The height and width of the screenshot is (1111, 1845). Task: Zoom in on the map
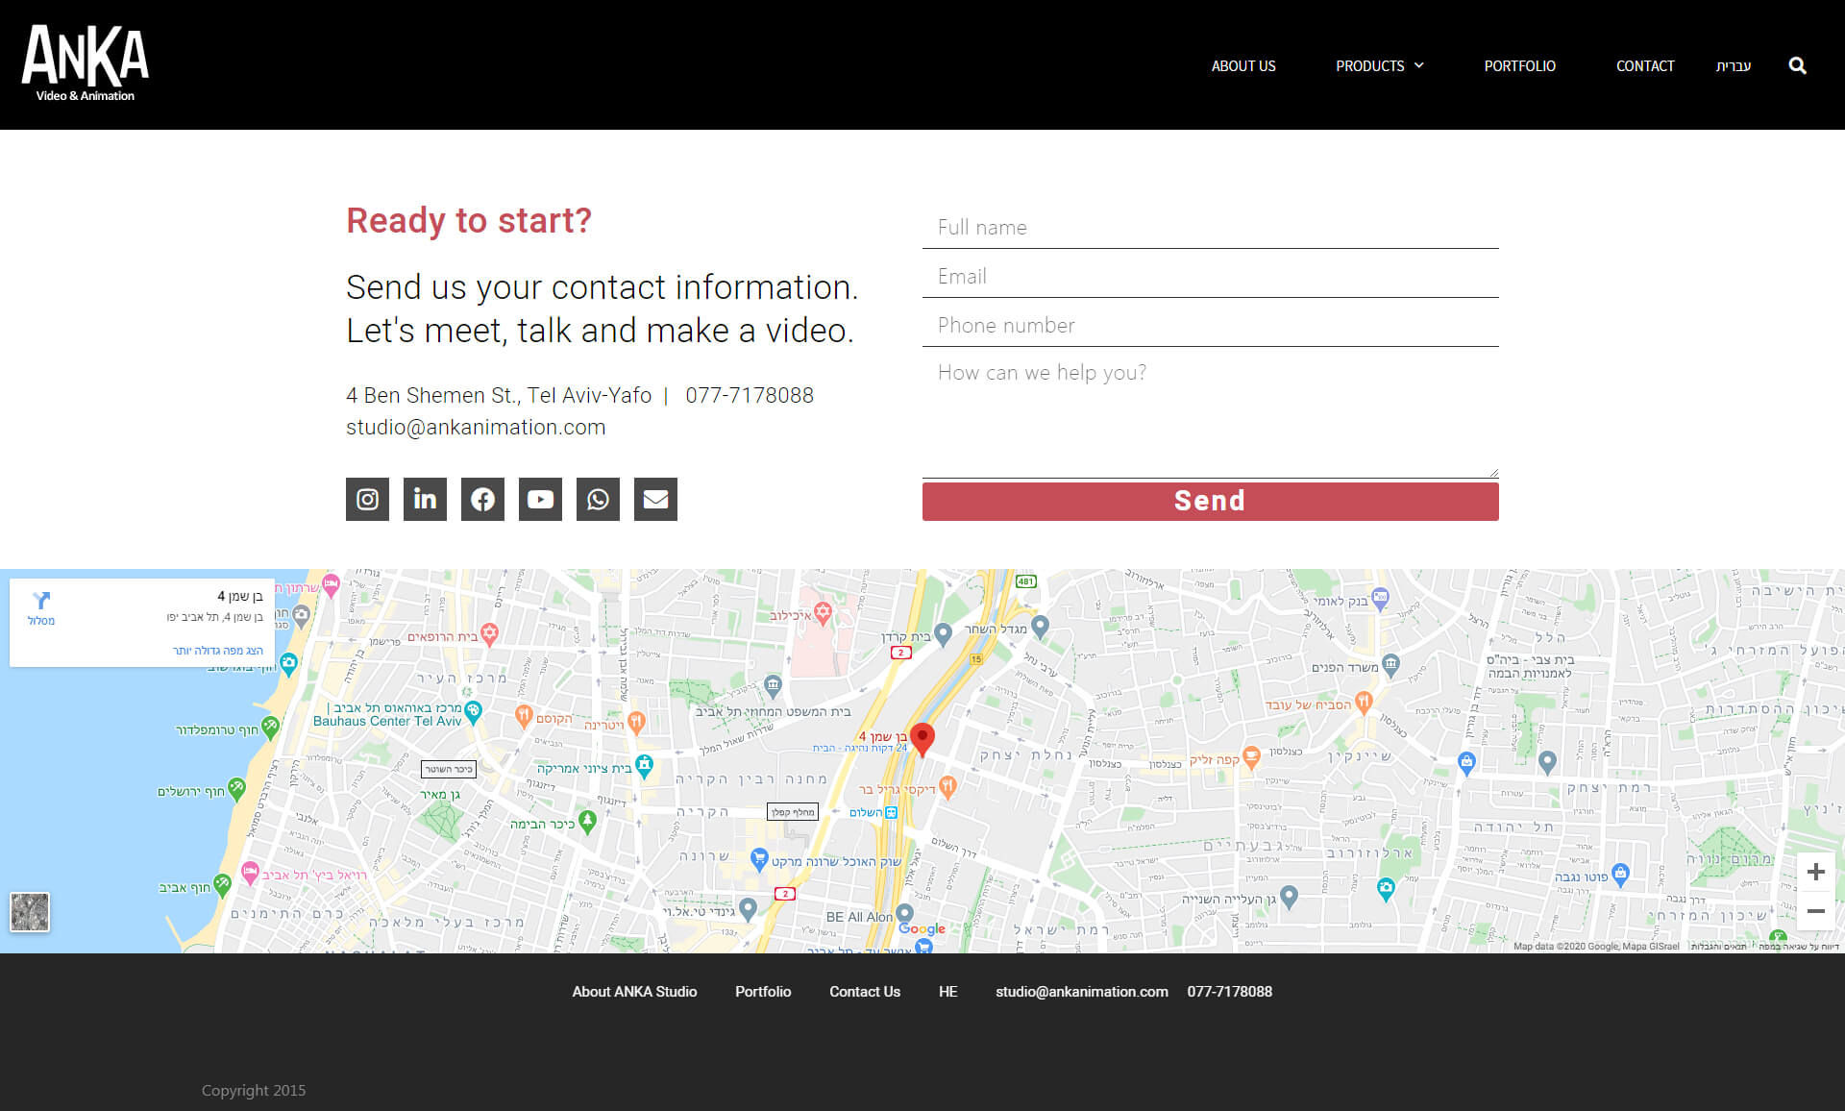1815,872
